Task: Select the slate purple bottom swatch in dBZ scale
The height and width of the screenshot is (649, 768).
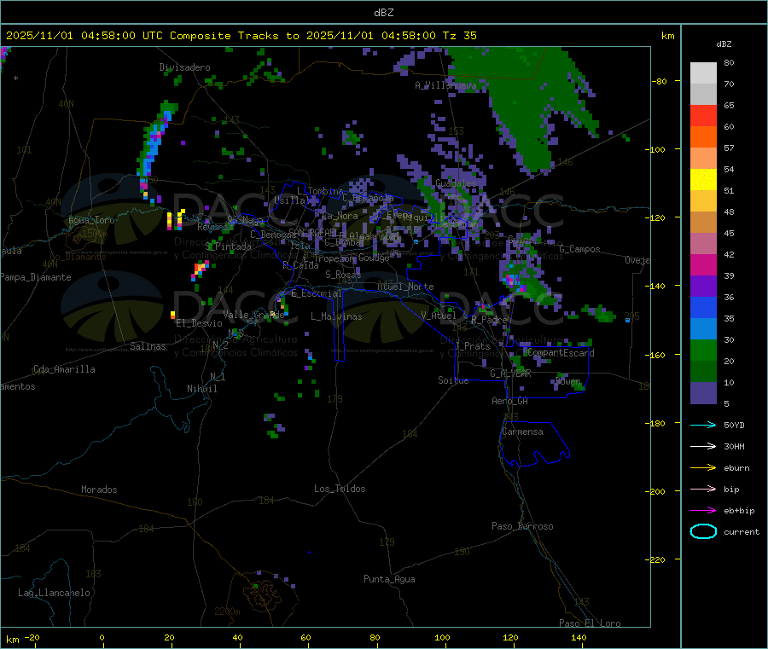Action: pyautogui.click(x=703, y=393)
